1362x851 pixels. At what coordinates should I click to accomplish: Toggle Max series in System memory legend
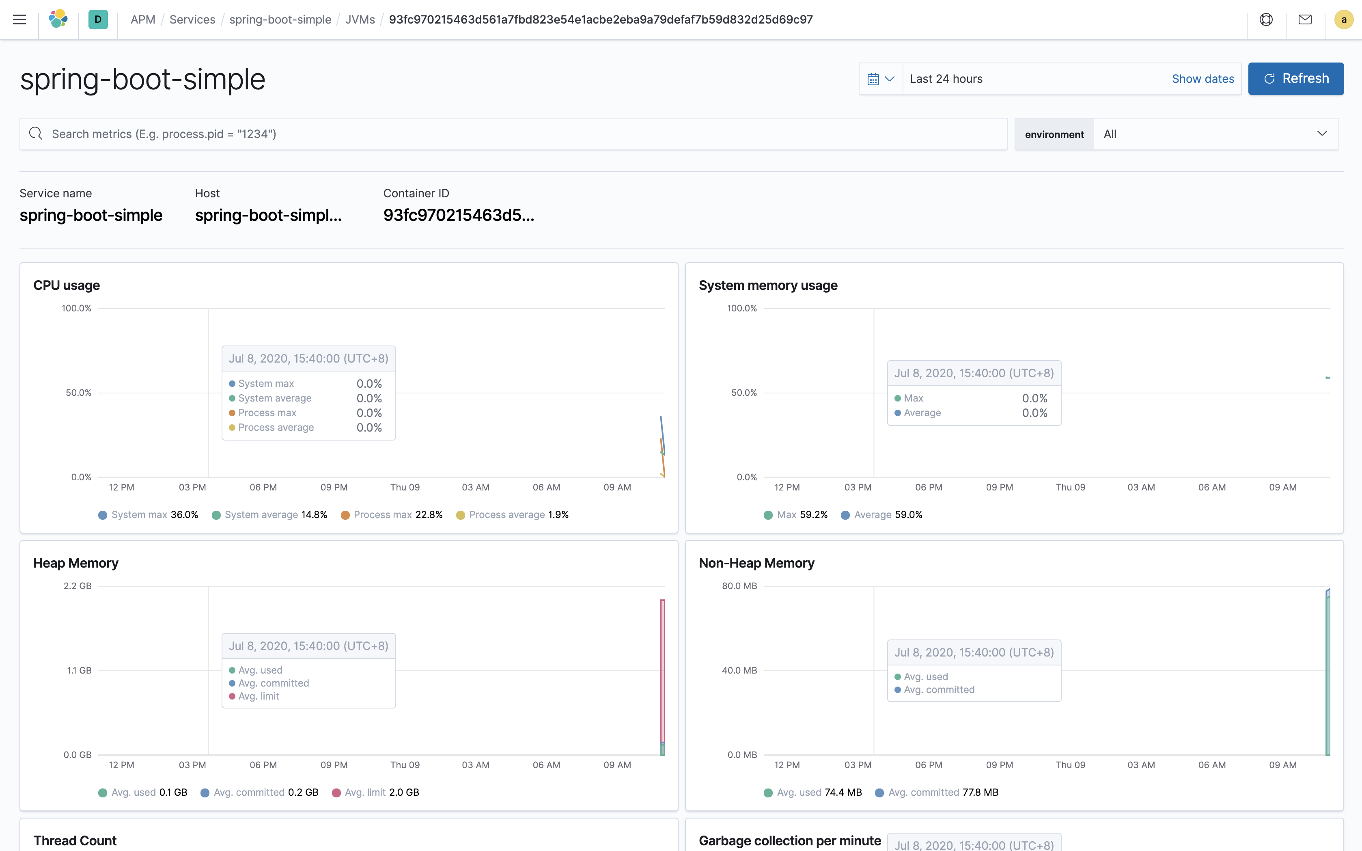(795, 514)
